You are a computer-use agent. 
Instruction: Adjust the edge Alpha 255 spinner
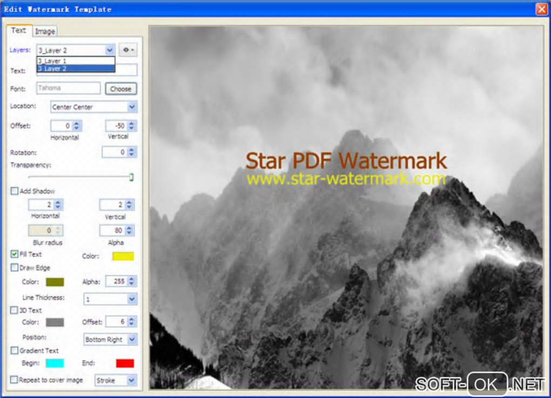(131, 281)
